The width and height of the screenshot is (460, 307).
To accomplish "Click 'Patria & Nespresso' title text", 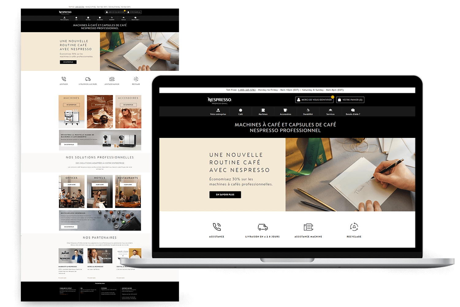I will click(95, 266).
